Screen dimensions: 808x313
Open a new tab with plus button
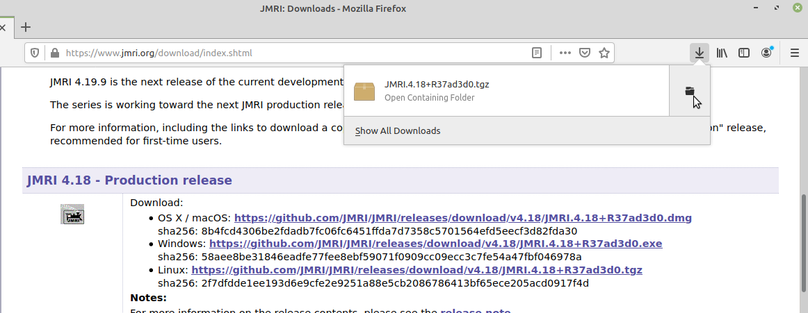[26, 27]
